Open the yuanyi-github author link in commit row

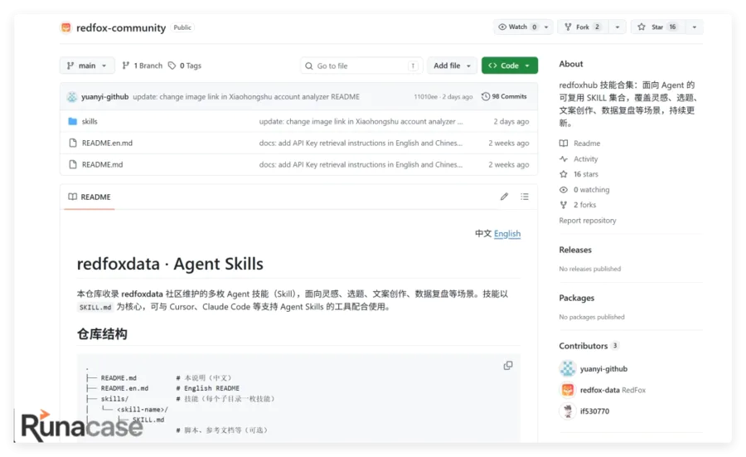click(104, 97)
